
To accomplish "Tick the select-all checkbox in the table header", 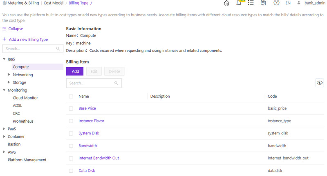I will [x=71, y=97].
